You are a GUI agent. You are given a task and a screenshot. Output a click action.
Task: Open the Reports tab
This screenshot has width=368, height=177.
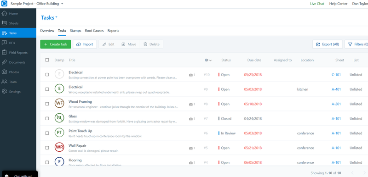point(113,31)
